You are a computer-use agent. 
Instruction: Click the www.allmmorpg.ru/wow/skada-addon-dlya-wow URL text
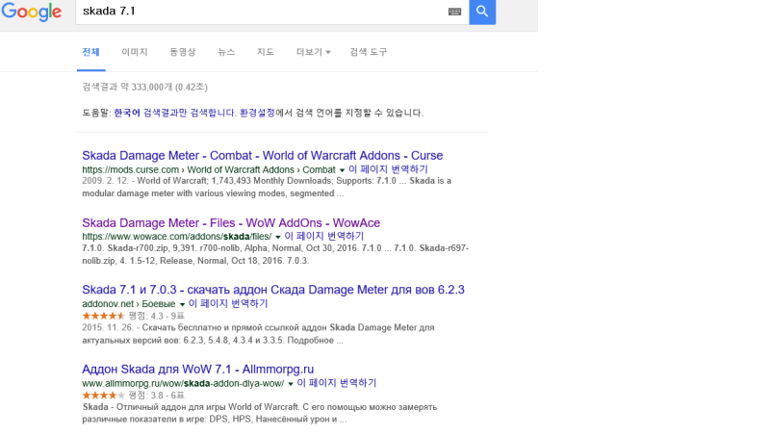click(x=183, y=383)
